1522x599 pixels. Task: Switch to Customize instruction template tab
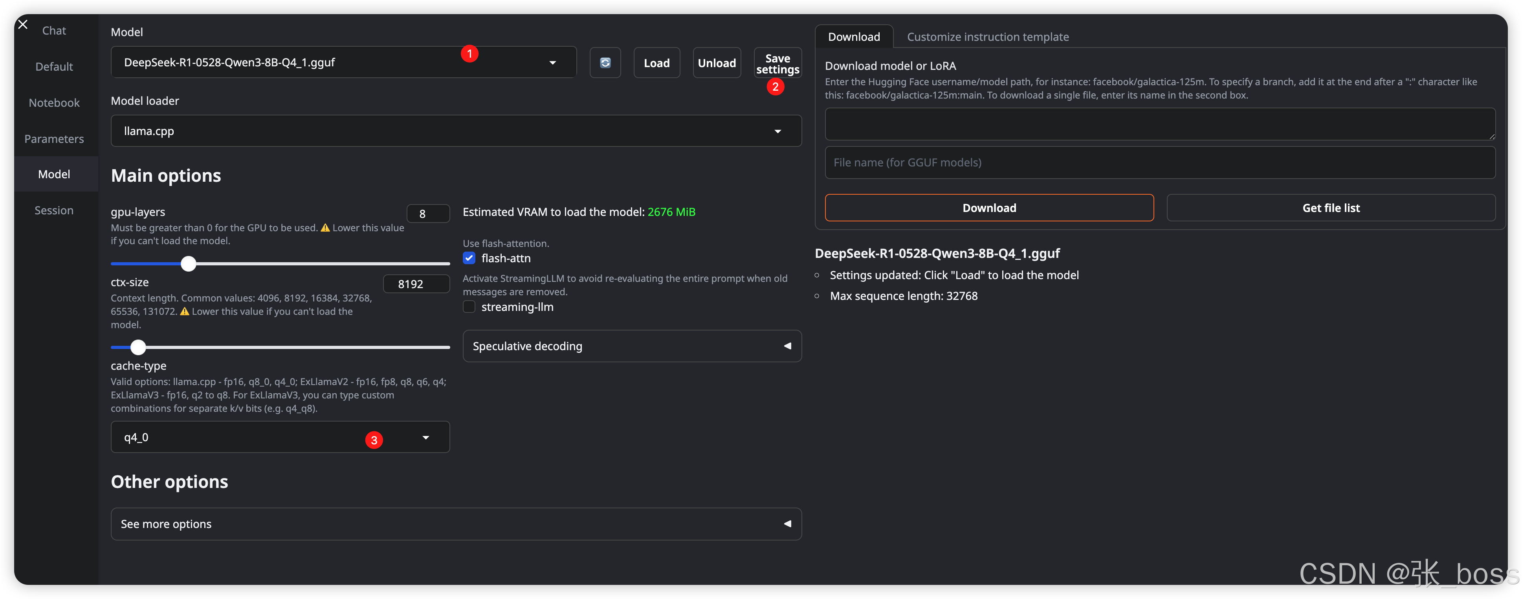(x=987, y=37)
